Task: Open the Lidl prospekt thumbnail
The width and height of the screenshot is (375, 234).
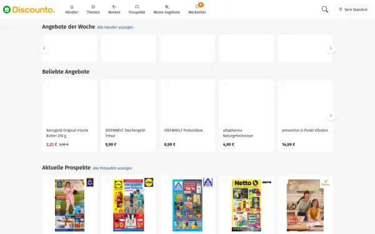Action: click(128, 205)
